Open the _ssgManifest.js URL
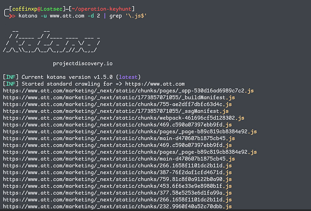Image resolution: width=311 pixels, height=211 pixels. click(116, 111)
